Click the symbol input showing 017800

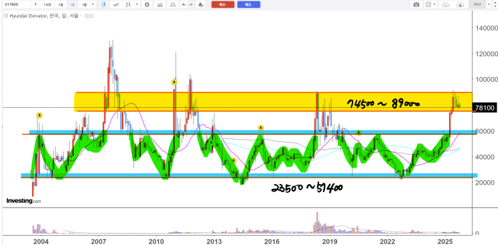17,5
